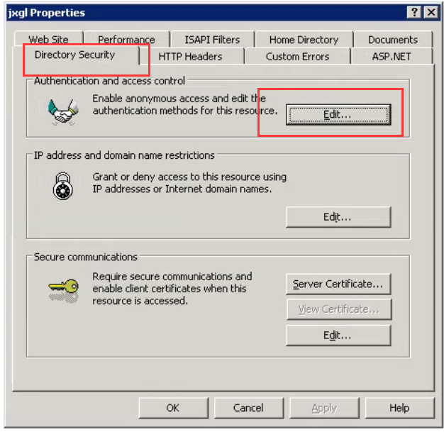Open the Performance tab
This screenshot has width=444, height=432.
126,40
